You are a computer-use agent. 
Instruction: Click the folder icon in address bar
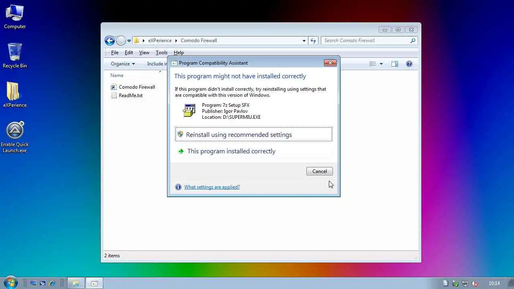click(137, 41)
